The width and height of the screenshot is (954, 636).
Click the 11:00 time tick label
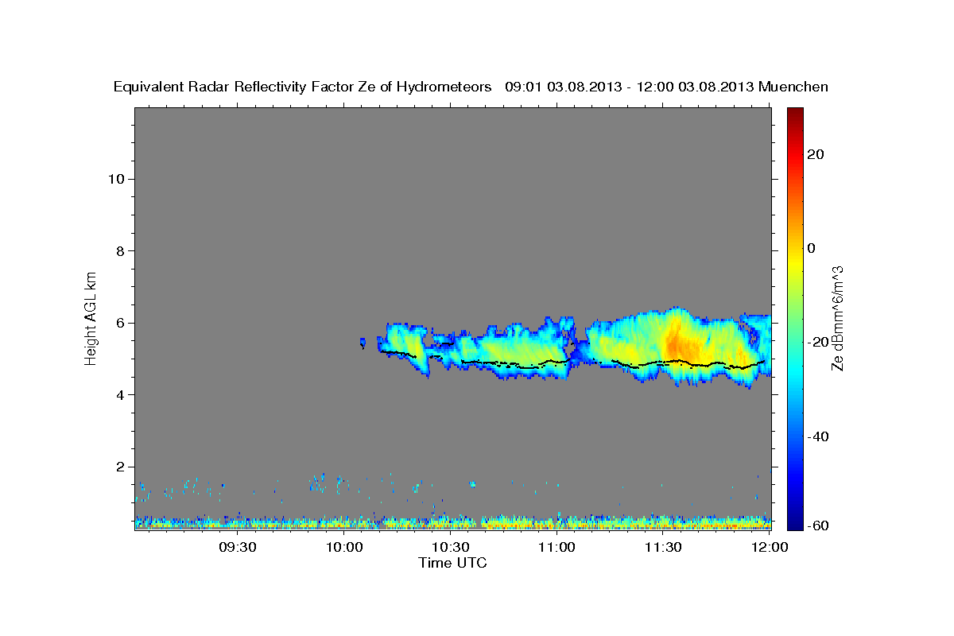click(x=557, y=548)
